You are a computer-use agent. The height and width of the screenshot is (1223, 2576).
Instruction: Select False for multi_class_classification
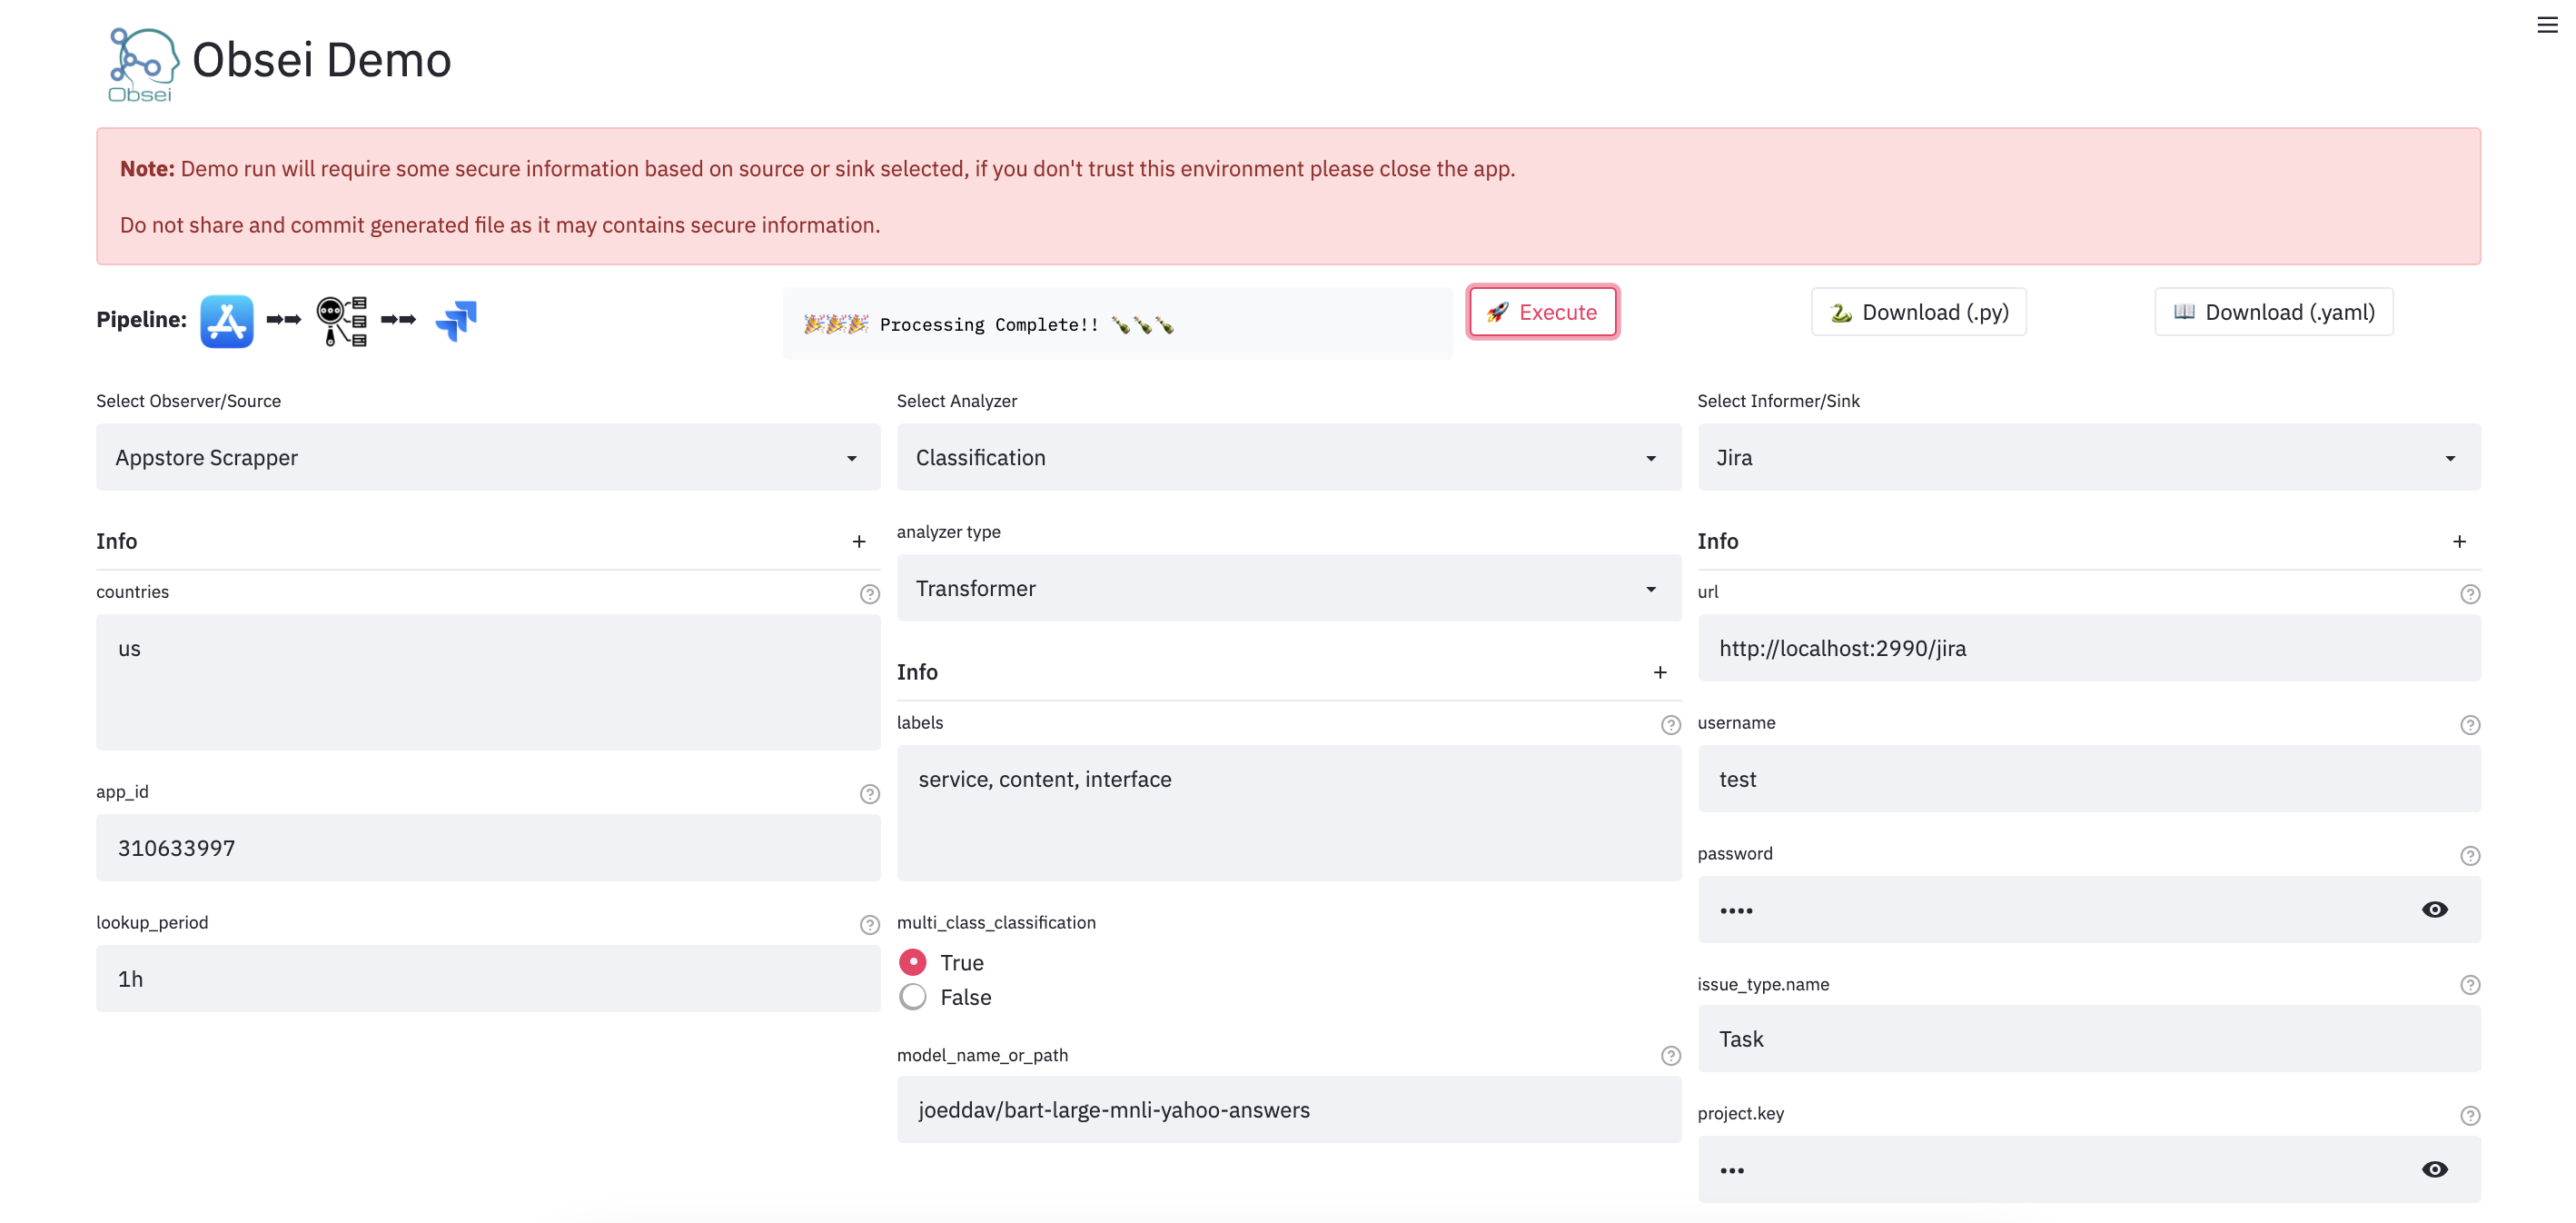tap(912, 996)
